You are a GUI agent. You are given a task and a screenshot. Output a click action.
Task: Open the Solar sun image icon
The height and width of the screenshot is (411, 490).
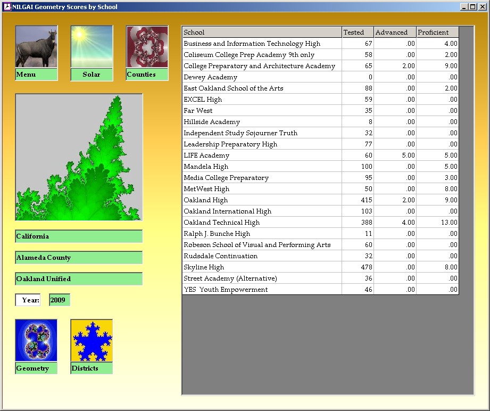tap(92, 47)
